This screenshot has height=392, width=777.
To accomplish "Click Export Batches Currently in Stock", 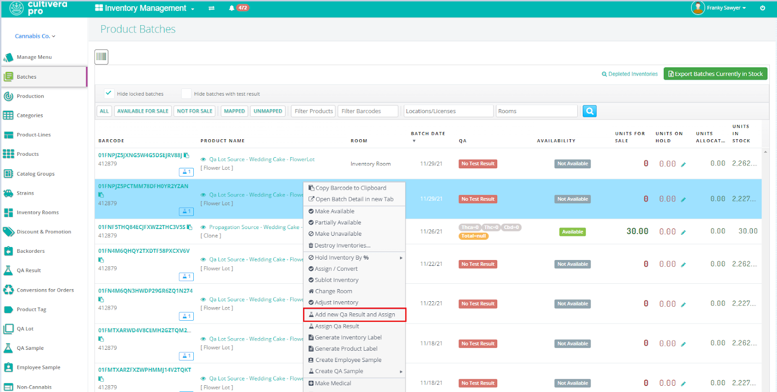I will 715,74.
